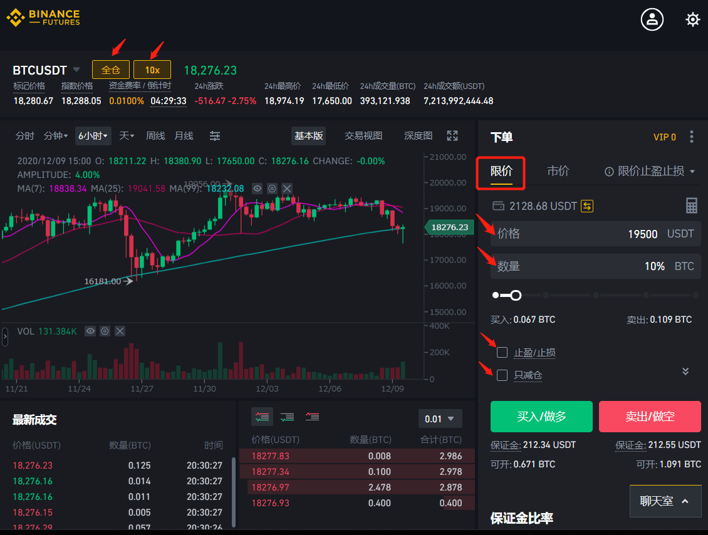This screenshot has height=535, width=708.
Task: Open MA indicator settings icon
Action: [x=273, y=189]
